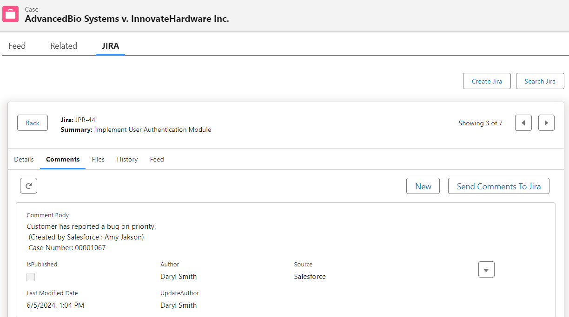Click the IsPublished label

(42, 264)
